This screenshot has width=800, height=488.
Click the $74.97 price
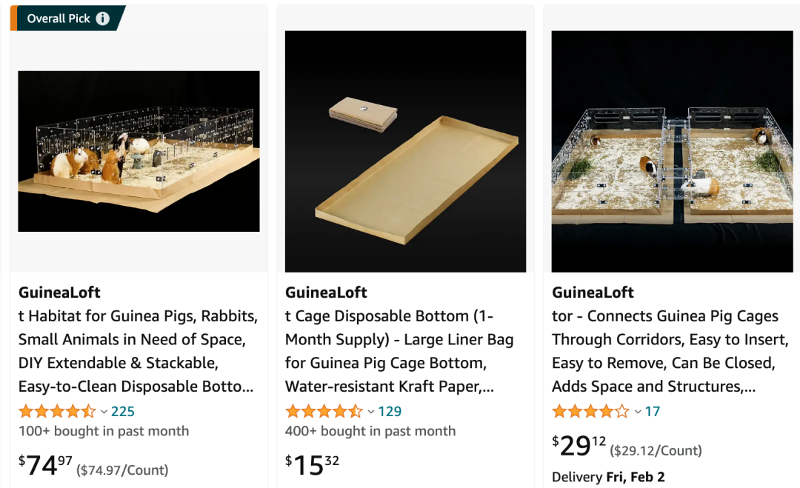[45, 465]
